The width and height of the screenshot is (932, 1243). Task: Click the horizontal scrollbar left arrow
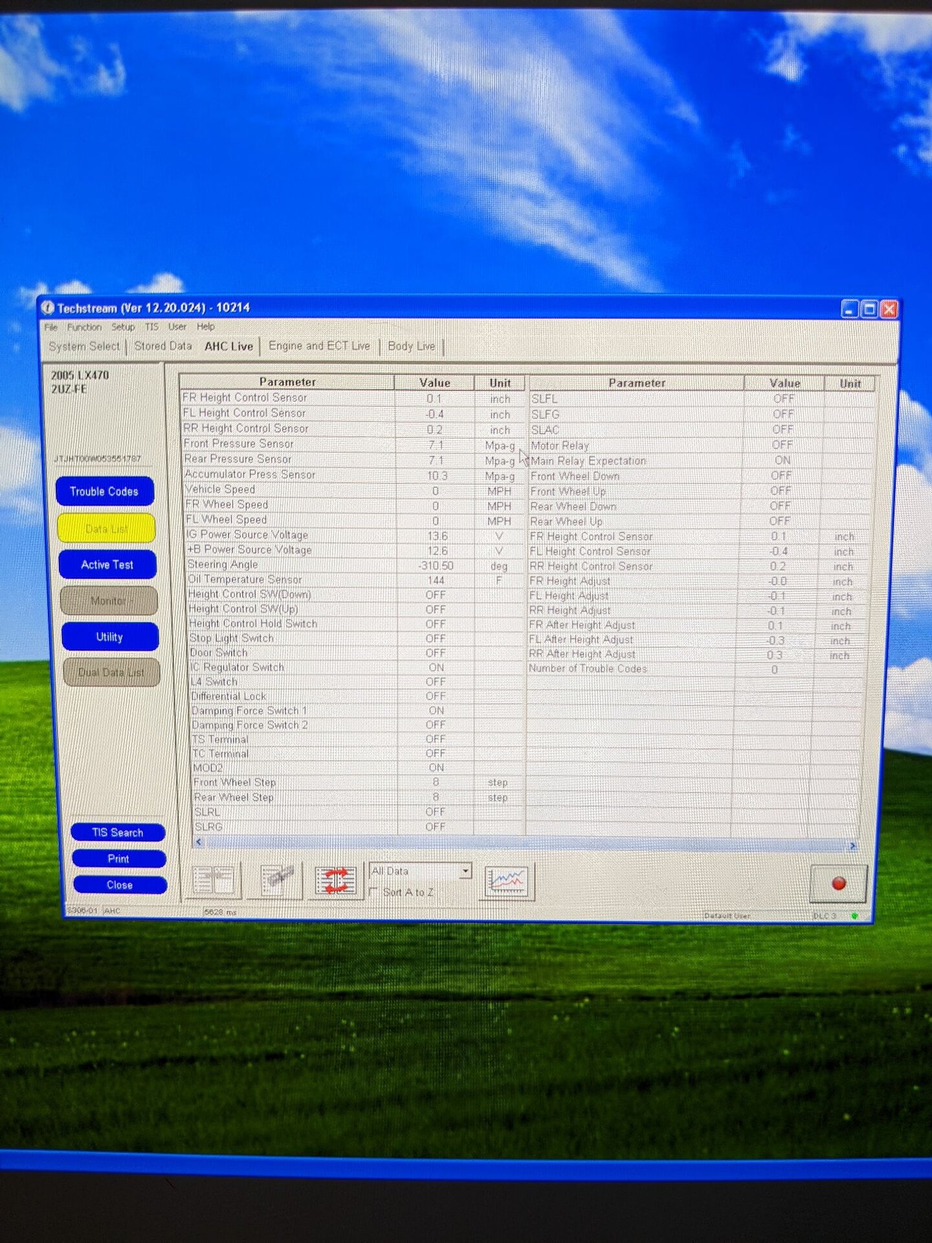point(199,842)
